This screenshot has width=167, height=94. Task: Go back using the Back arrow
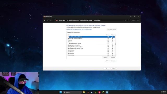[45, 20]
